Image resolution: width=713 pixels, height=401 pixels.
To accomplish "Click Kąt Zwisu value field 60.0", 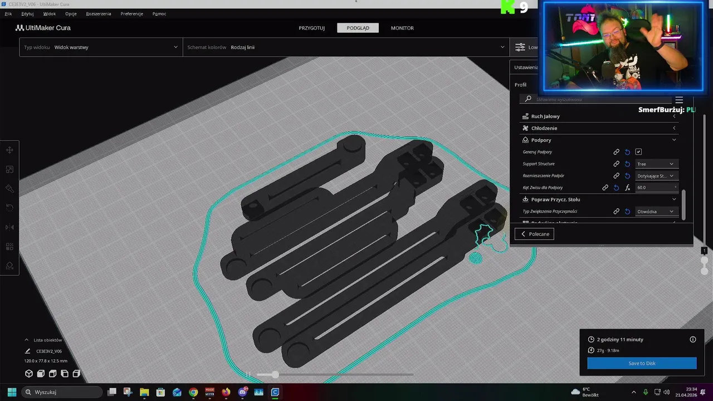I will pyautogui.click(x=657, y=188).
